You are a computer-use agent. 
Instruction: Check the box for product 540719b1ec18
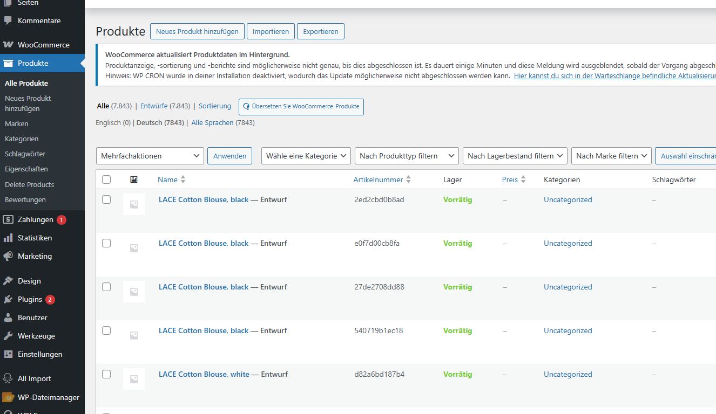click(x=106, y=330)
